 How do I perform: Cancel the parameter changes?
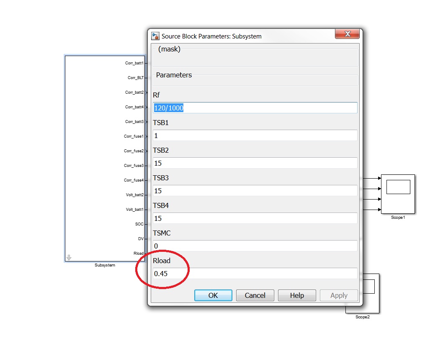pyautogui.click(x=255, y=295)
